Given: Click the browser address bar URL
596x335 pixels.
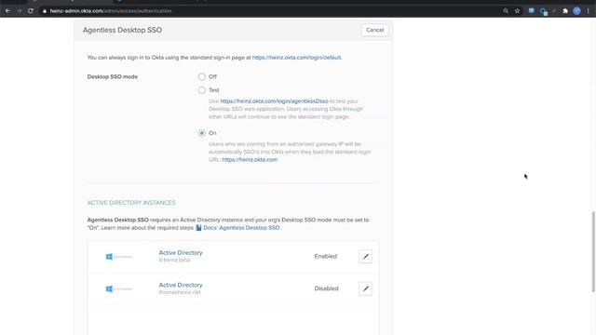Looking at the screenshot, I should (x=111, y=11).
